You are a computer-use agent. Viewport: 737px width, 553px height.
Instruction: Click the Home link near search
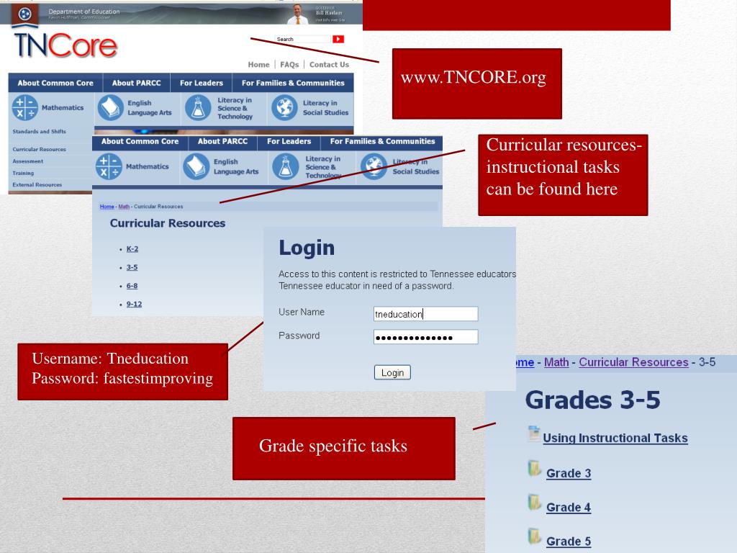258,64
